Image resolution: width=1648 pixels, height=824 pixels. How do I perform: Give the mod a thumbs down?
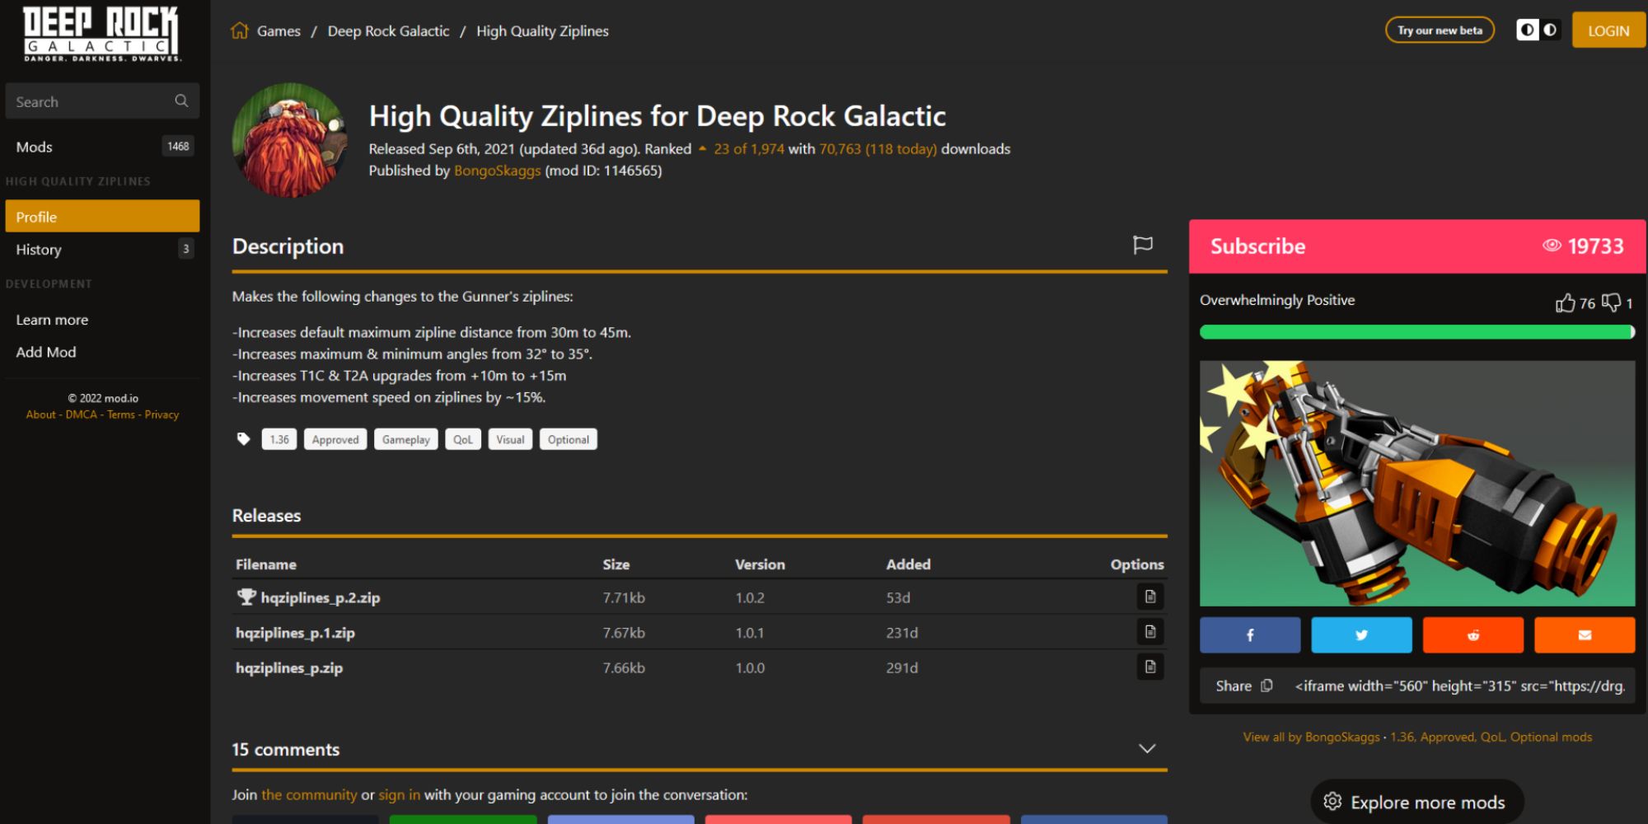[x=1611, y=302]
